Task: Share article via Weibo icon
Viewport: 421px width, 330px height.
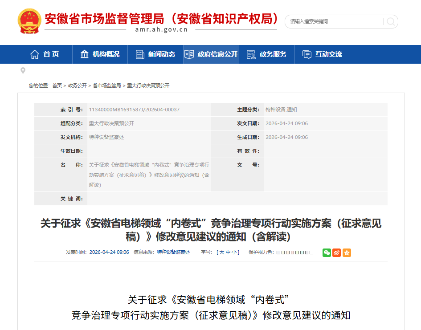Action: pos(337,253)
